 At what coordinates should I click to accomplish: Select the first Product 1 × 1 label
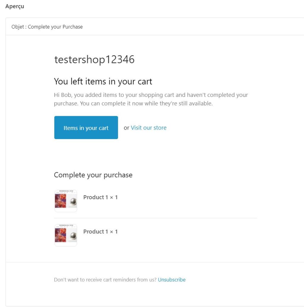[x=100, y=197]
